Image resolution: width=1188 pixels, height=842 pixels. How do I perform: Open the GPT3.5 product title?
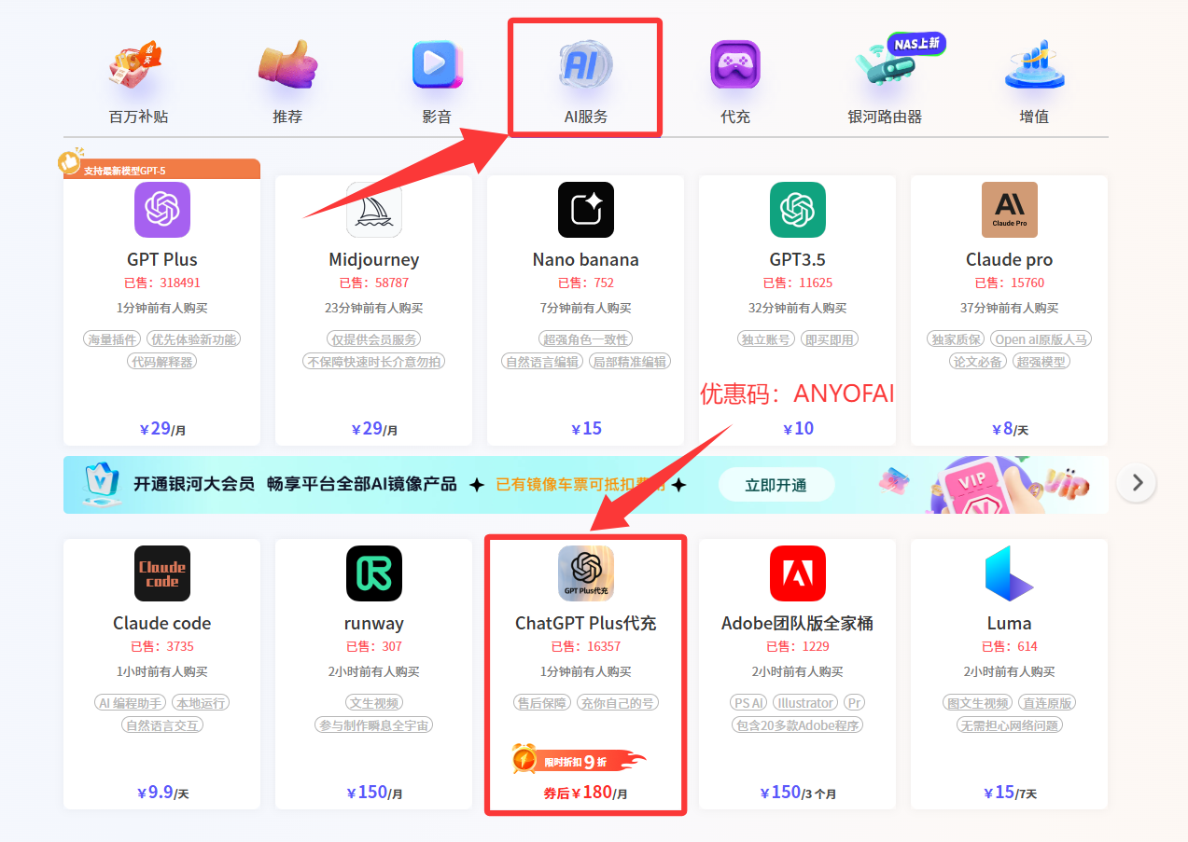point(798,259)
